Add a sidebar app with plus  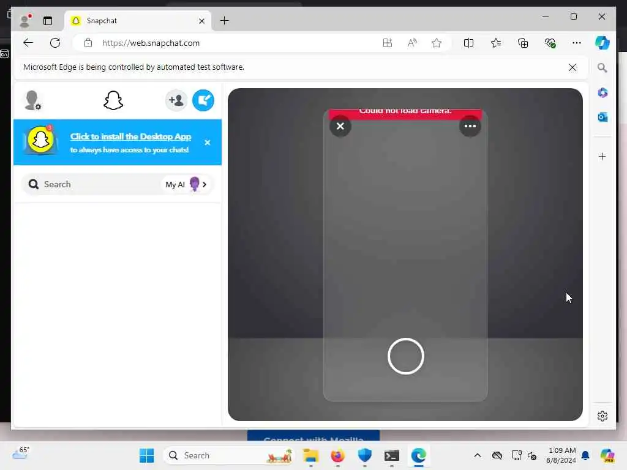point(603,156)
